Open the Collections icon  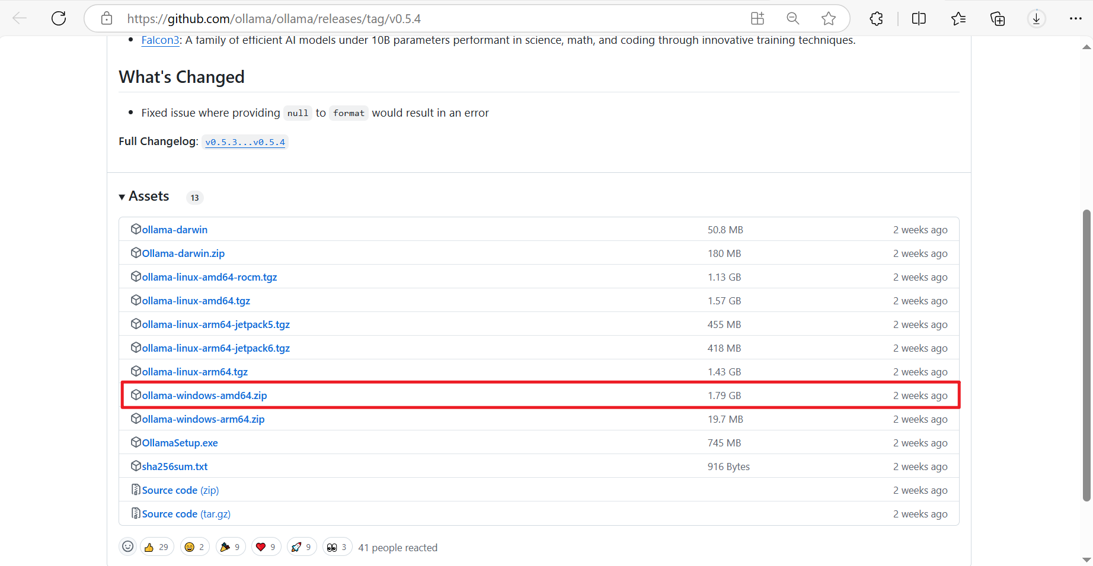point(998,18)
